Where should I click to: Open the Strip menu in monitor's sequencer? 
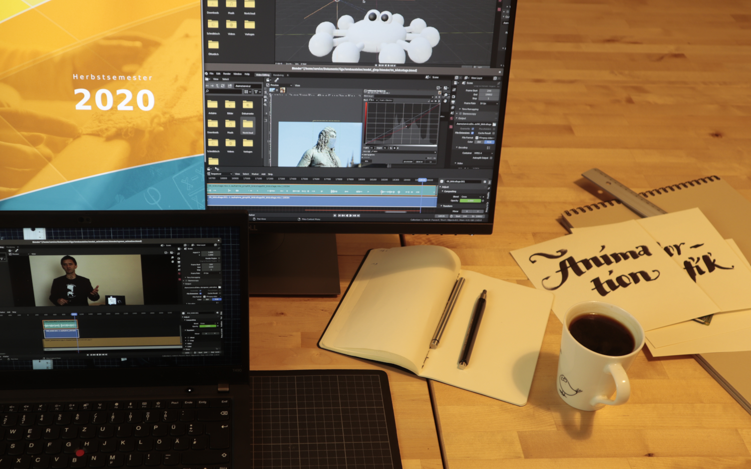(x=270, y=174)
